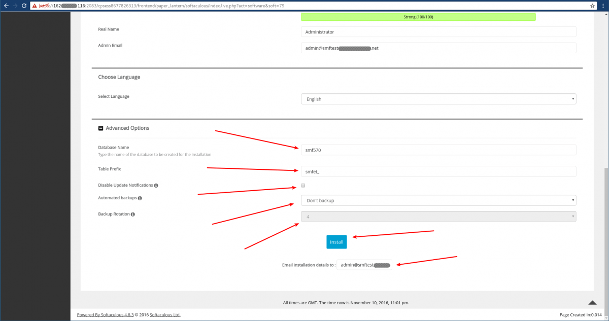Click the Choose Language section heading

tap(119, 77)
